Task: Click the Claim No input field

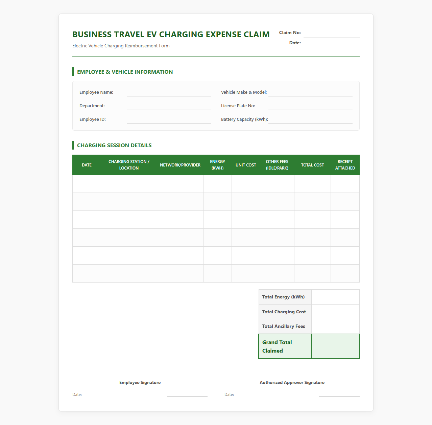Action: [x=332, y=33]
